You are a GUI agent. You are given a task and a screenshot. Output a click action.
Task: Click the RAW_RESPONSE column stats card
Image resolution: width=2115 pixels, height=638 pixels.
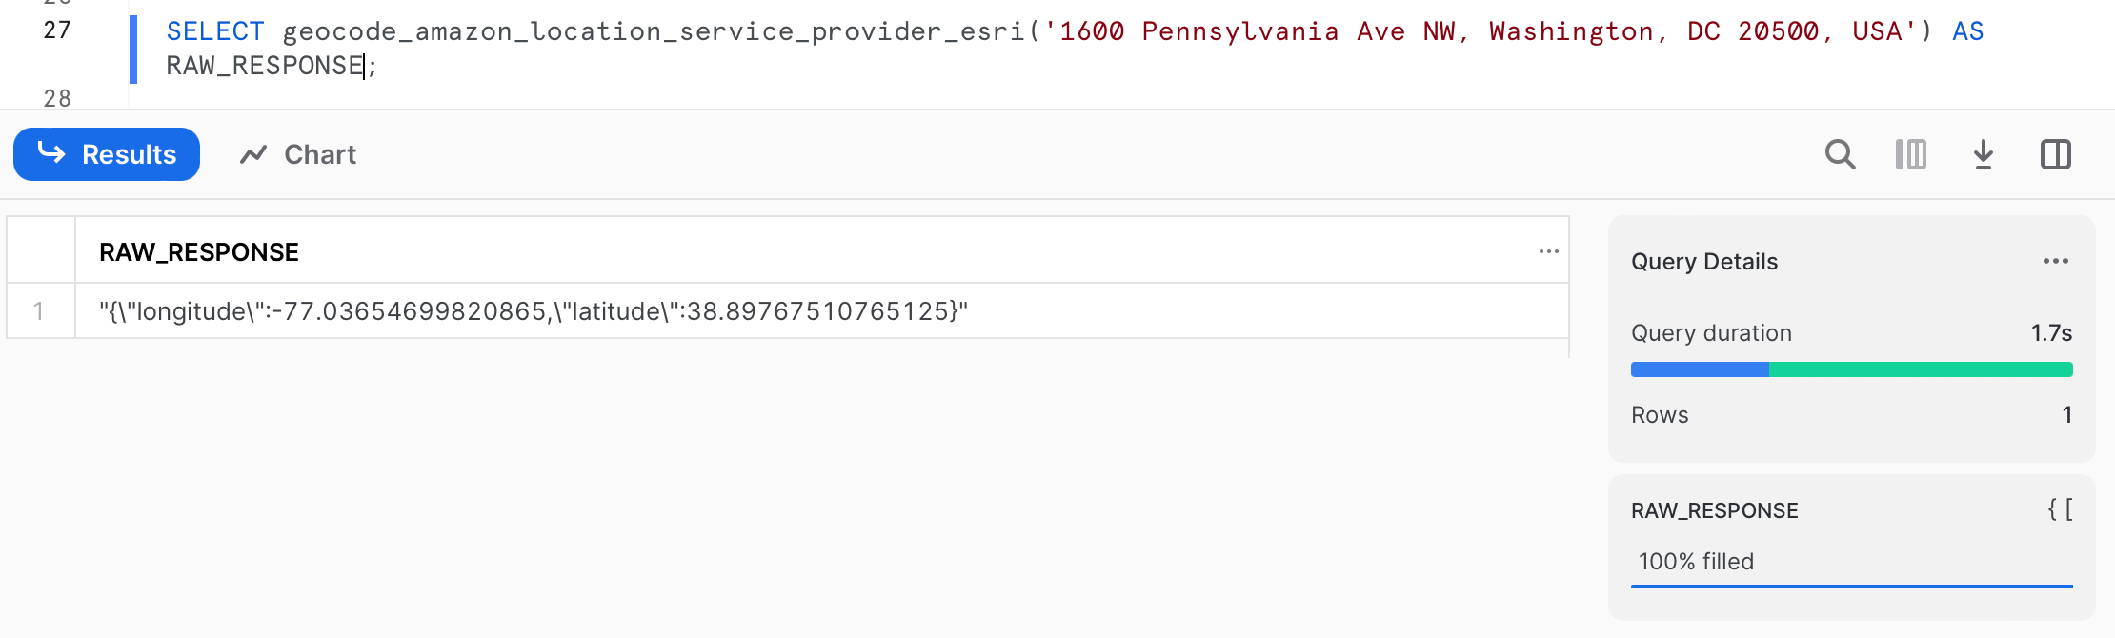point(1851,548)
